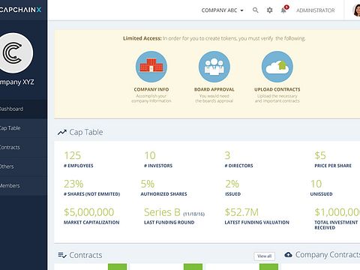
Task: Select the Board Approval people icon
Action: pos(214,67)
